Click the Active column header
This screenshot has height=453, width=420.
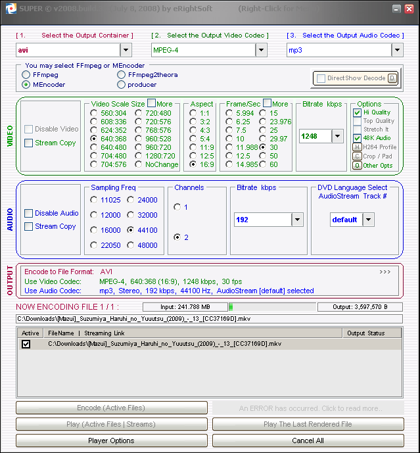tap(30, 333)
